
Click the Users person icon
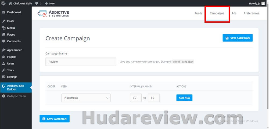3,63
